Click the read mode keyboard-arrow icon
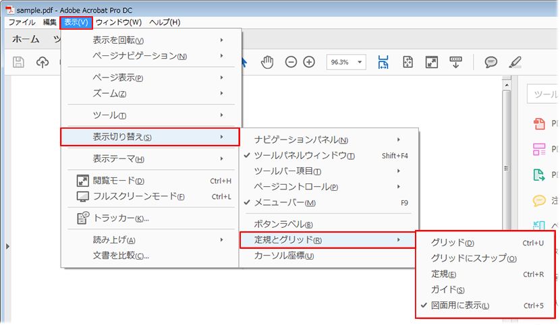This screenshot has width=560, height=325. pyautogui.click(x=455, y=62)
